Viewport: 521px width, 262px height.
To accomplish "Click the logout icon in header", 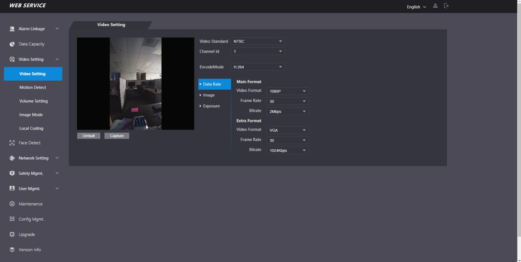I will [x=446, y=6].
